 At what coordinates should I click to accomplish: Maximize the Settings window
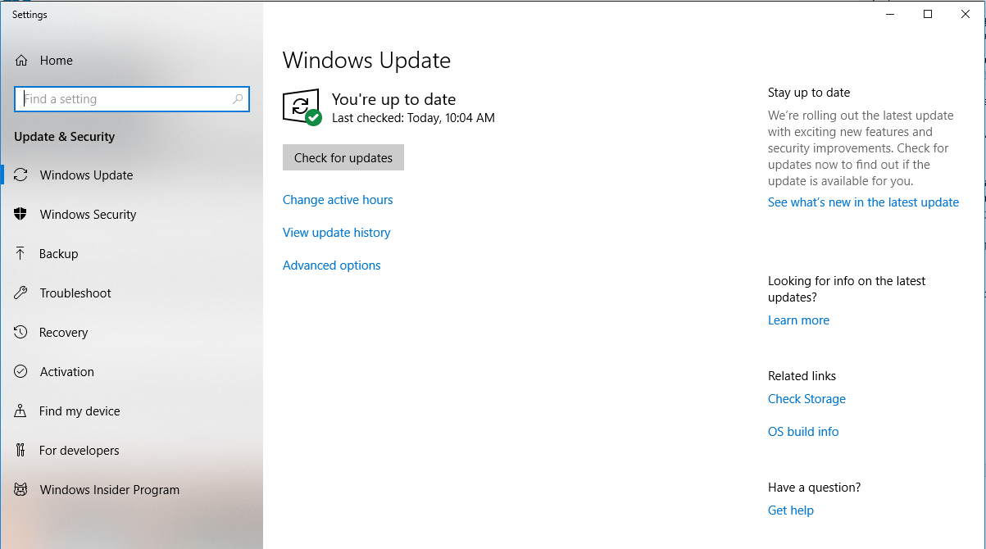pyautogui.click(x=928, y=14)
